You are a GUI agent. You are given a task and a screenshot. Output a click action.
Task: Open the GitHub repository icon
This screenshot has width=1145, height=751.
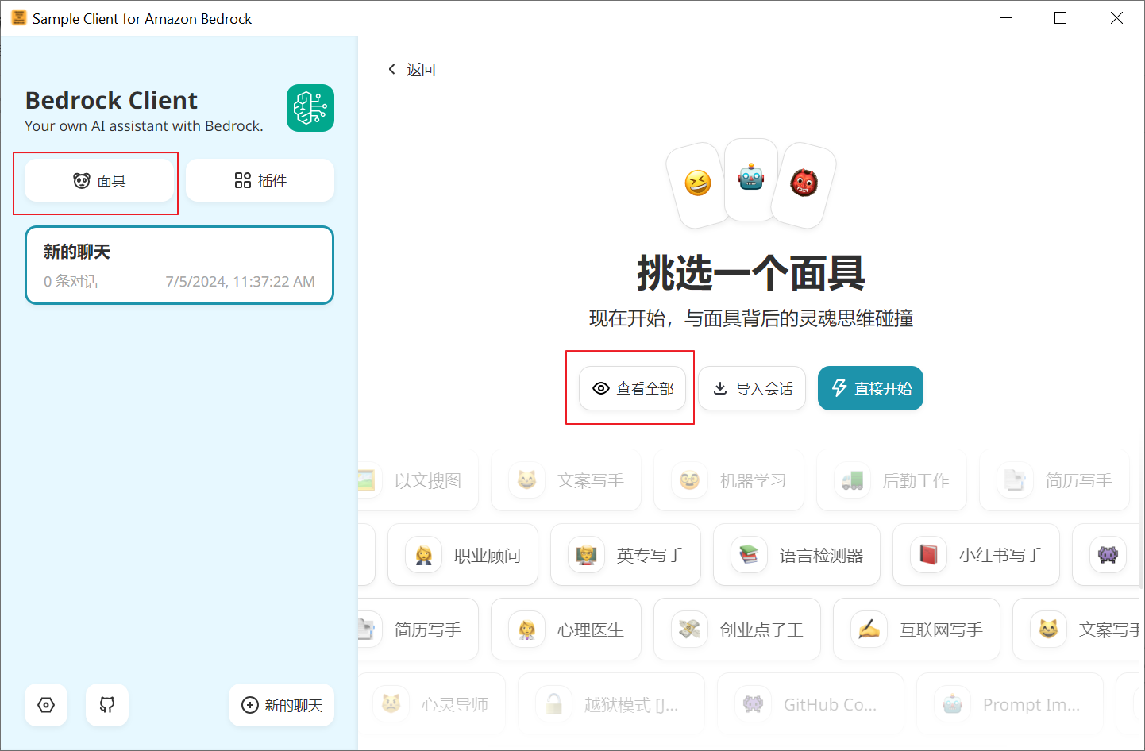click(x=106, y=705)
